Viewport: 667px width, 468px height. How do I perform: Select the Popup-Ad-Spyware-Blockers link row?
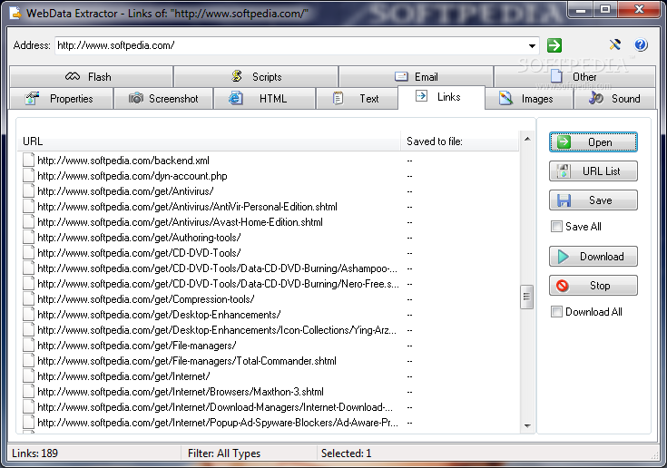tap(218, 423)
